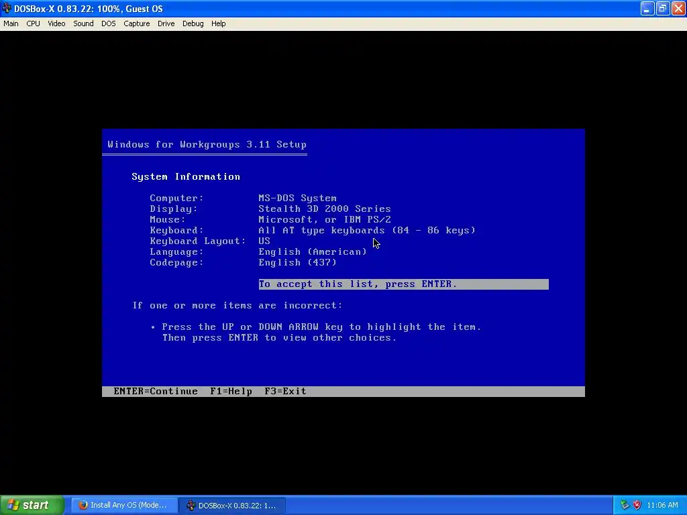This screenshot has width=687, height=515.
Task: Click the 'System Information' heading
Action: pos(186,176)
